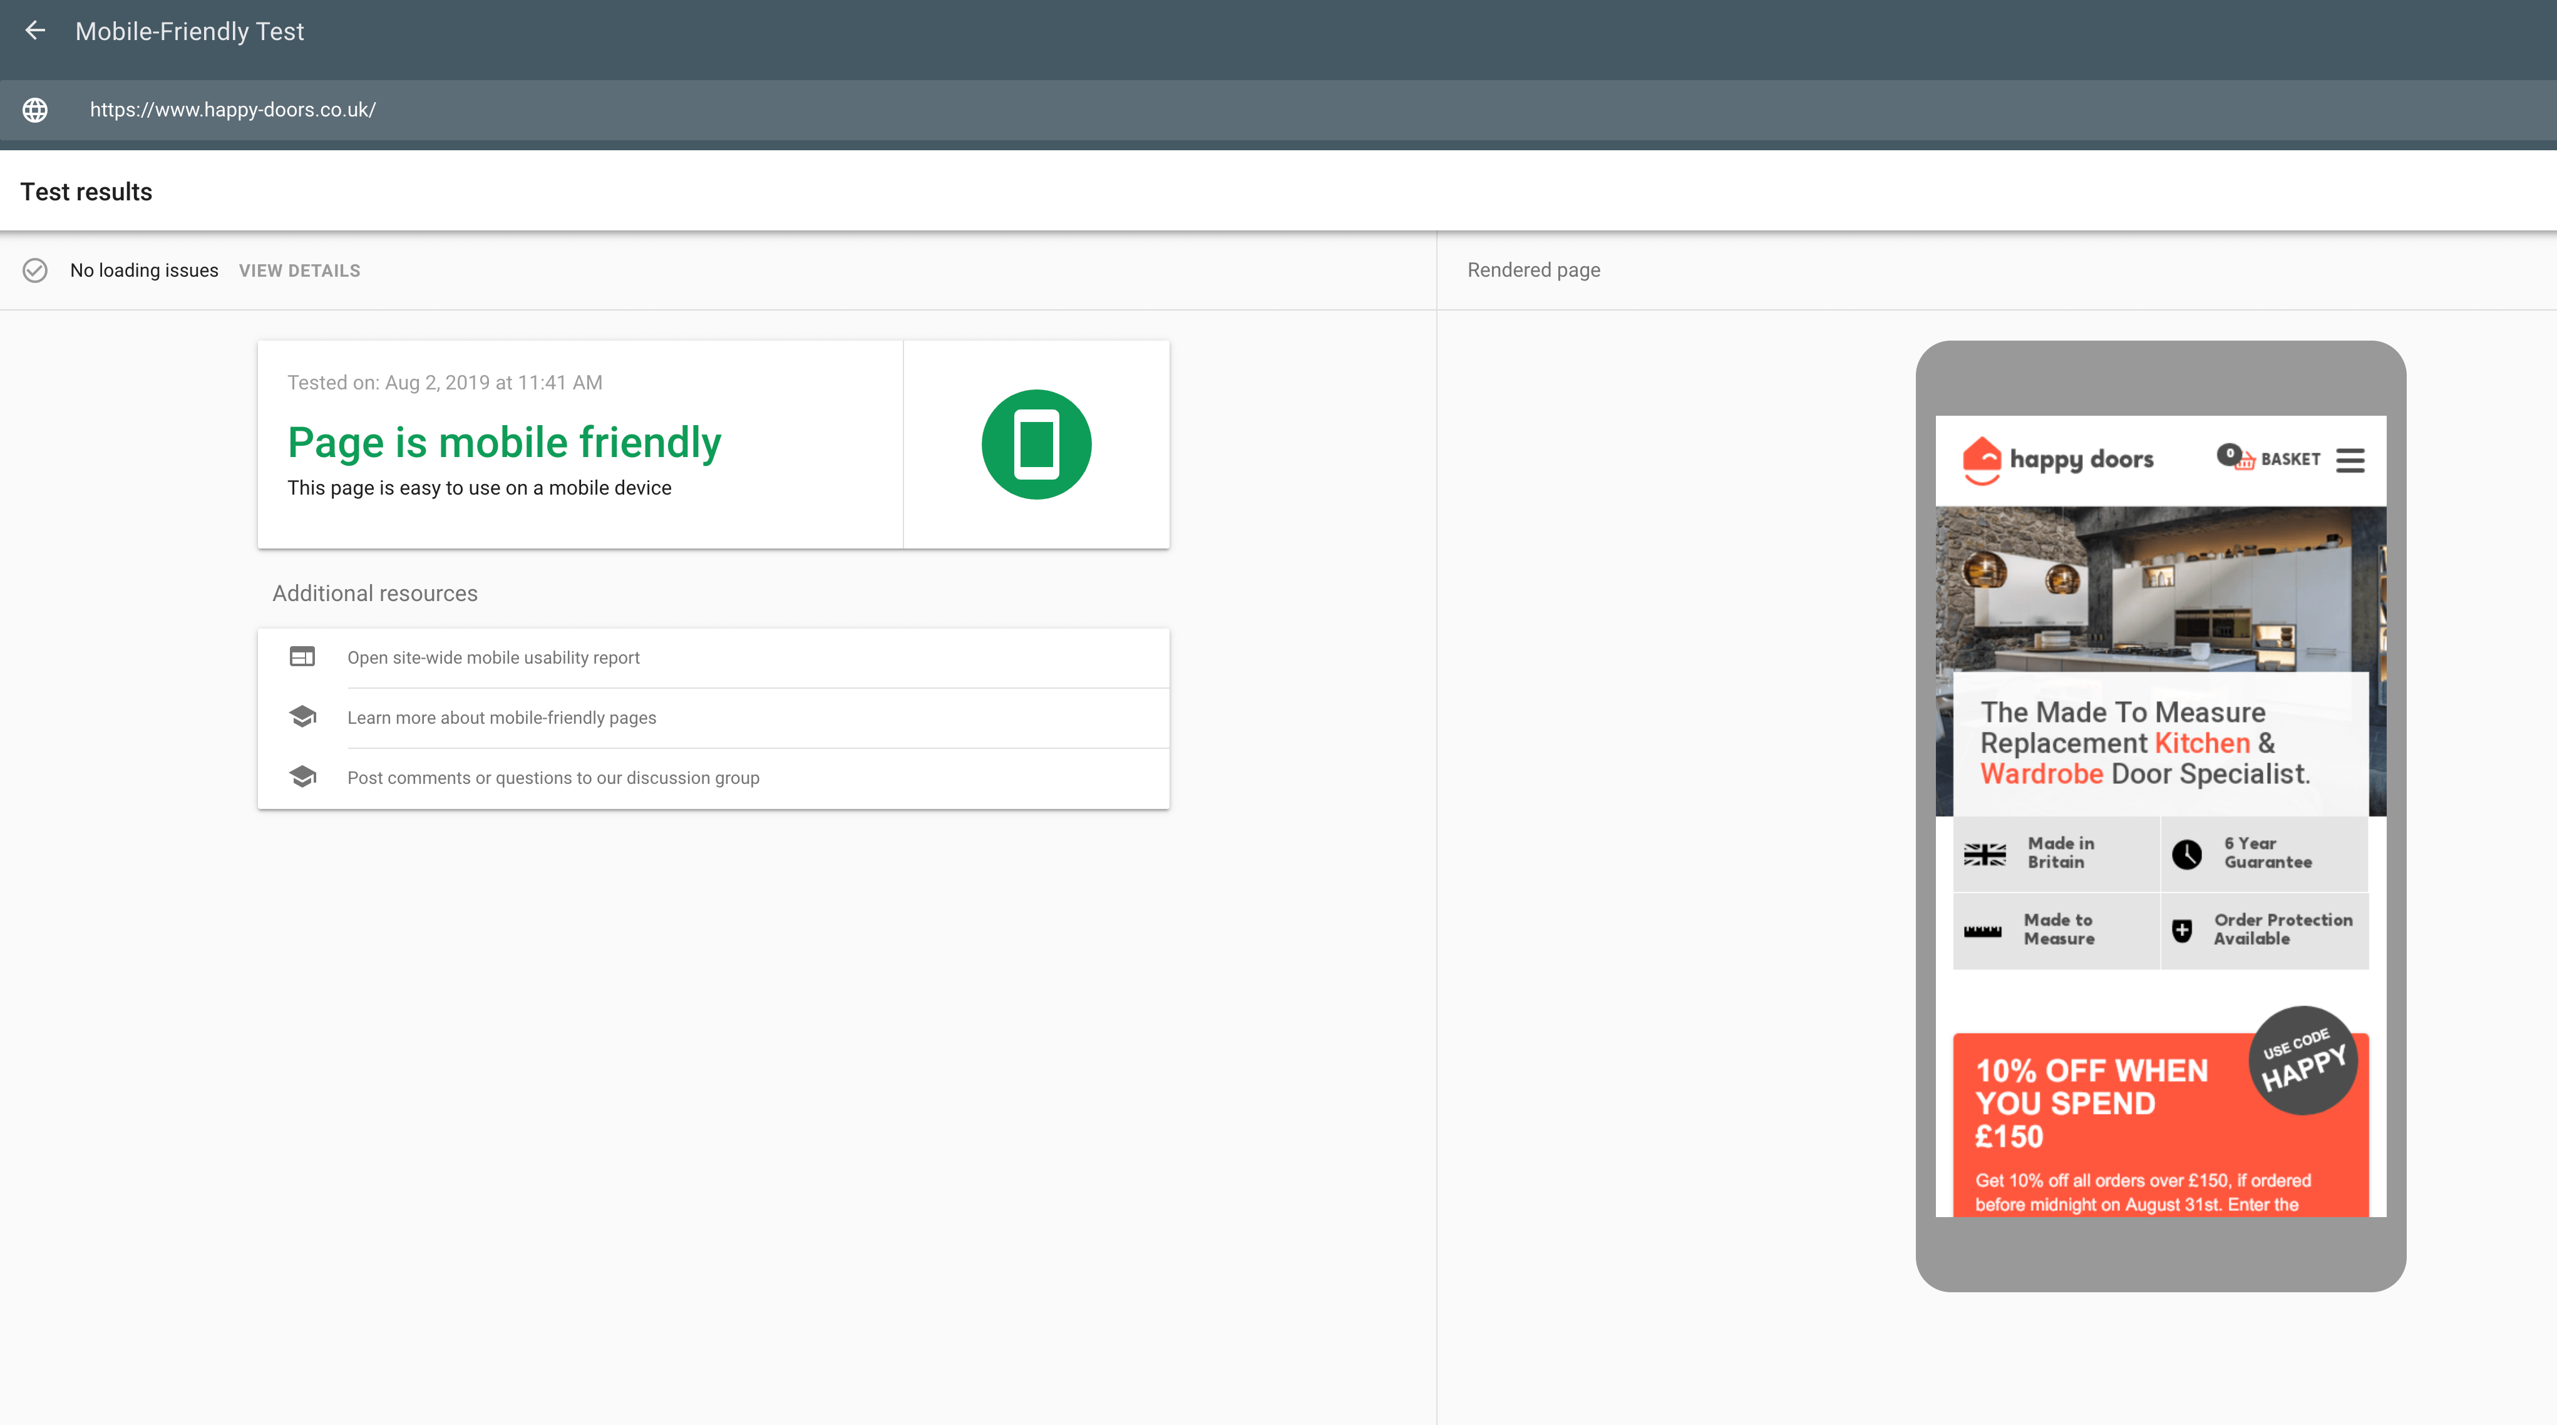Open the hamburger menu in rendered page
This screenshot has height=1425, width=2557.
tap(2350, 460)
